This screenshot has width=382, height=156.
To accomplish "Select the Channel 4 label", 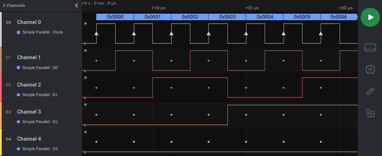I will click(29, 139).
